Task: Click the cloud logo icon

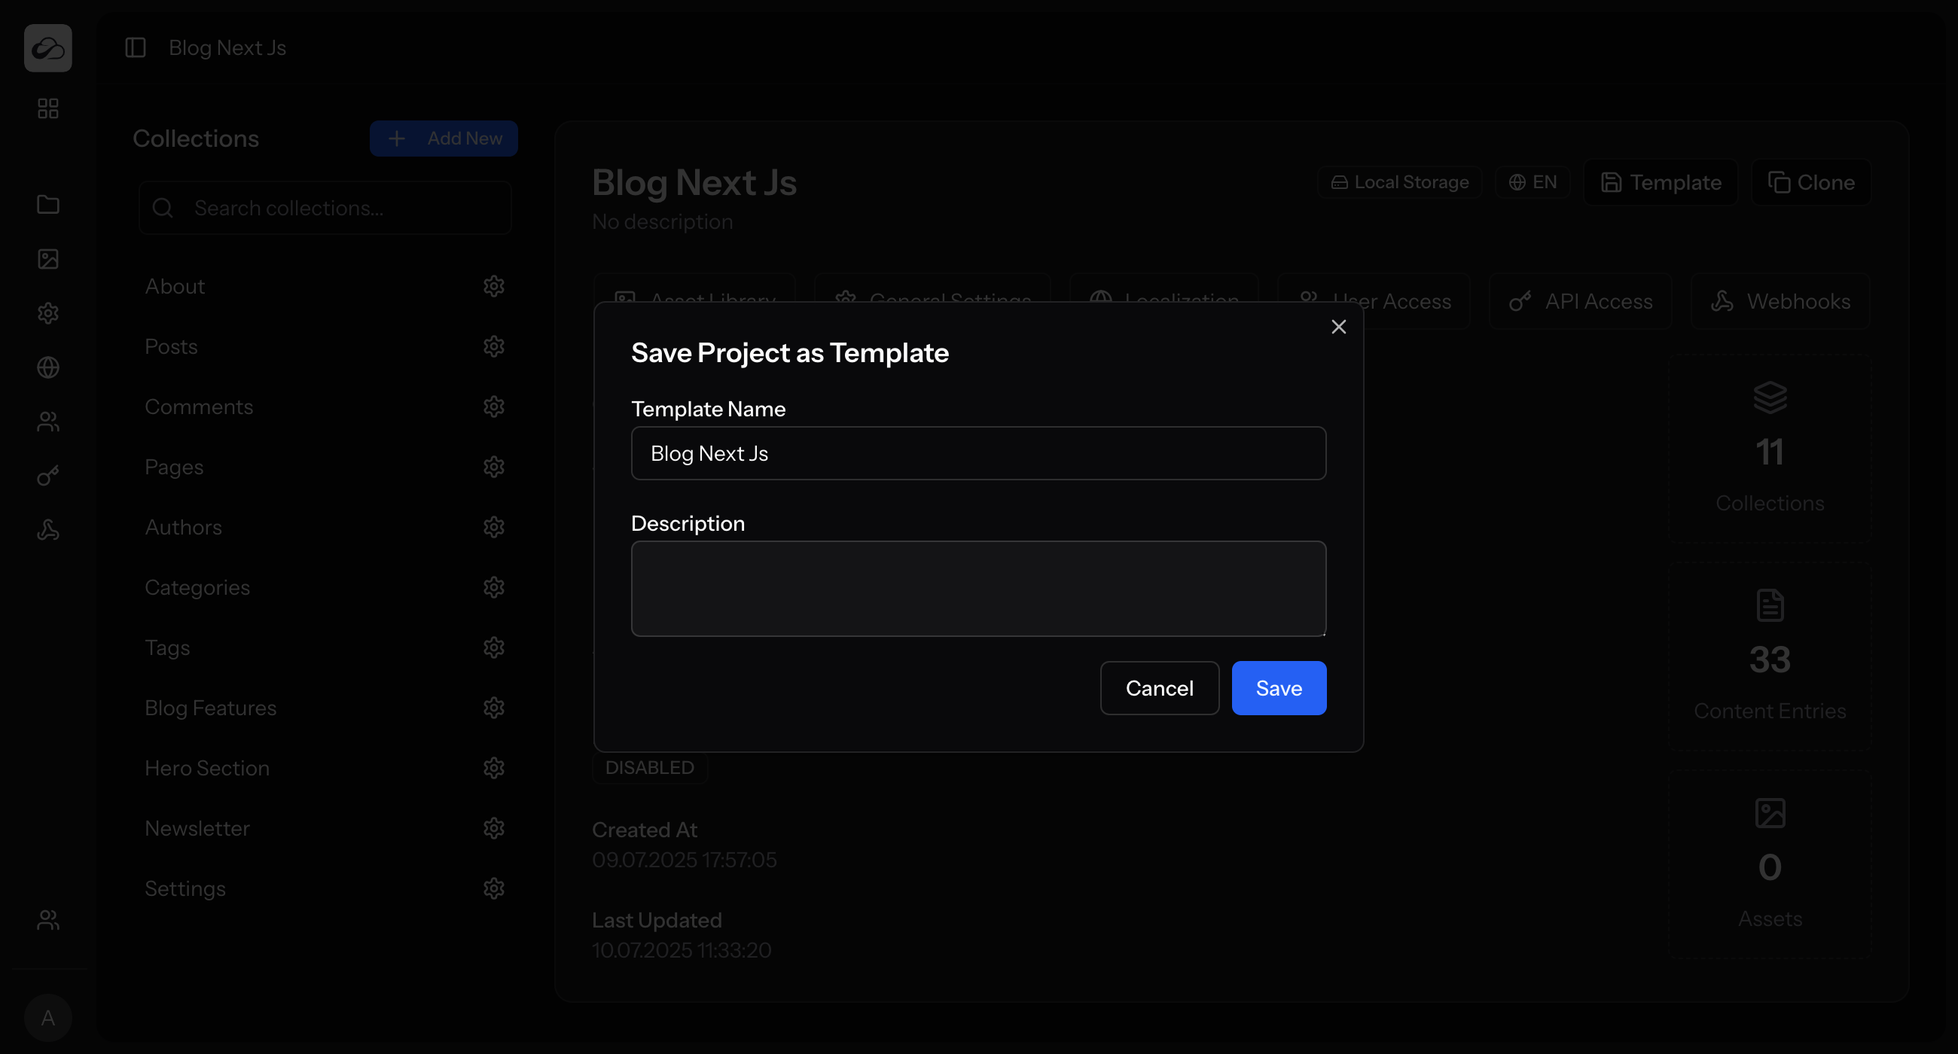Action: pos(48,48)
